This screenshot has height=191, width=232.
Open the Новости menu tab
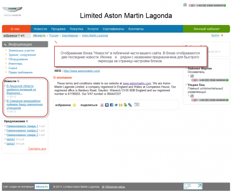point(40,29)
